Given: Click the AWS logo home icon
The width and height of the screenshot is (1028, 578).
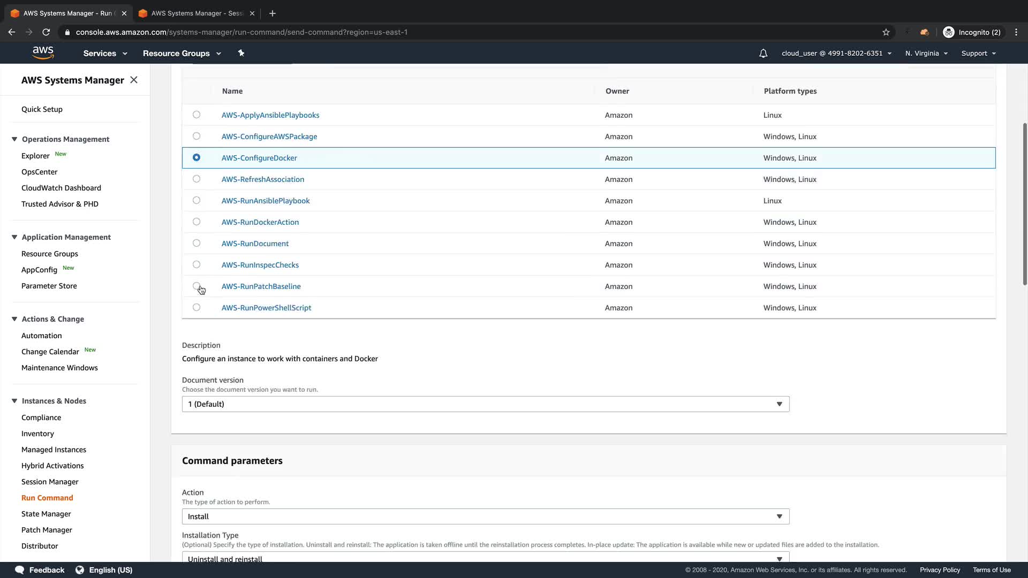Looking at the screenshot, I should [x=43, y=52].
